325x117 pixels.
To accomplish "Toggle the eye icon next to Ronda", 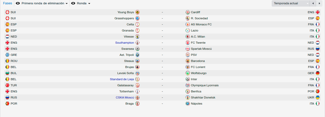I will (x=73, y=4).
